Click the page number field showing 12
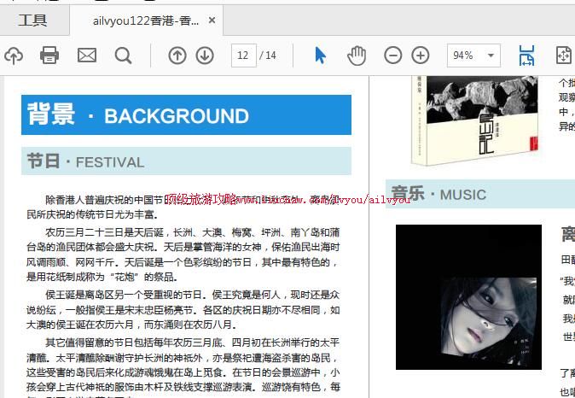This screenshot has width=575, height=398. [x=243, y=56]
